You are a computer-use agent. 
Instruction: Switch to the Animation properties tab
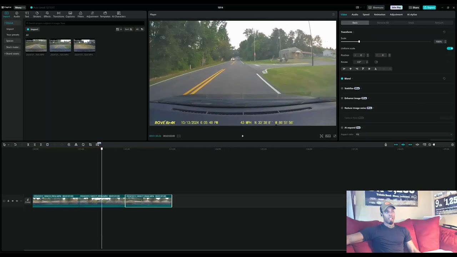point(380,14)
